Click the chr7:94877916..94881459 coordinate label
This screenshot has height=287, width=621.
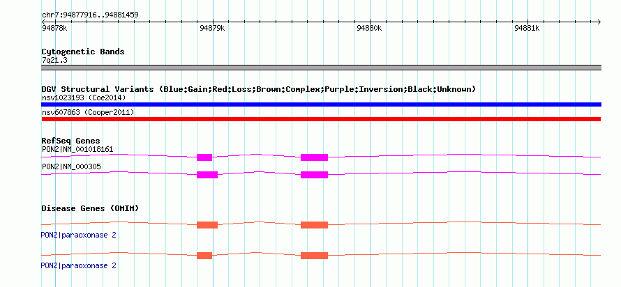pyautogui.click(x=90, y=15)
